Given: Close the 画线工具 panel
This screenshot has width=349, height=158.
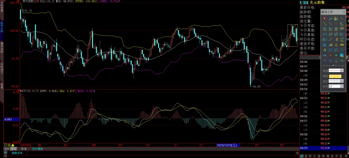Looking at the screenshot, I should point(344,12).
